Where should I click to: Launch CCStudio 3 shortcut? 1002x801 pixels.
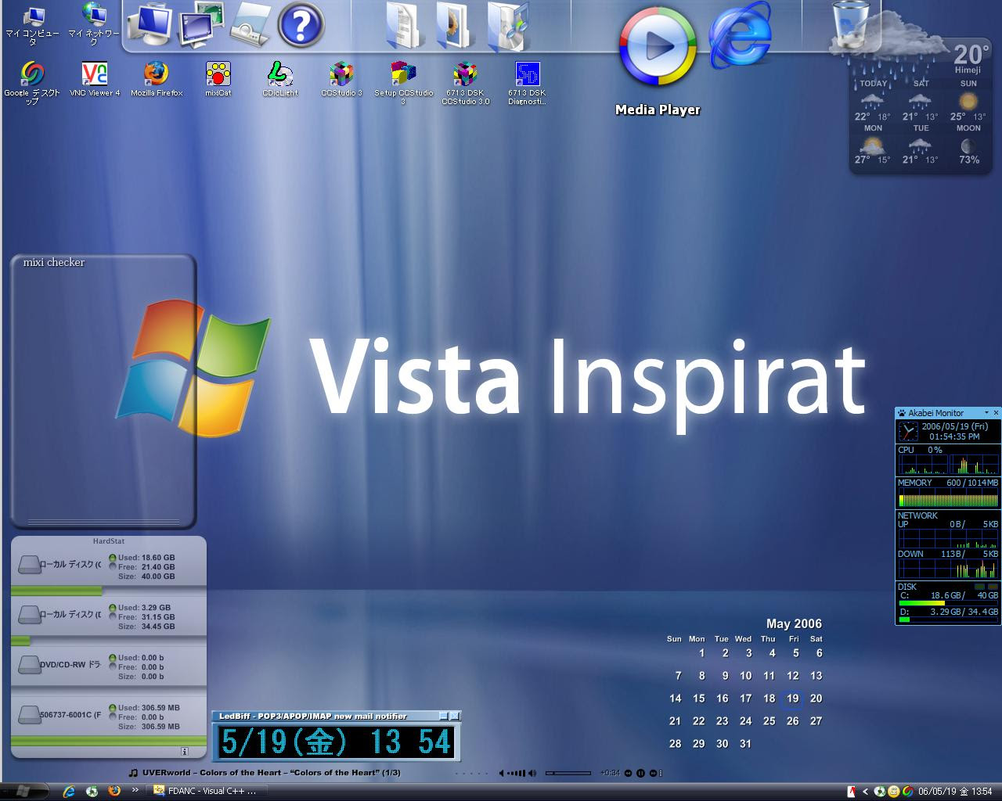pos(342,80)
